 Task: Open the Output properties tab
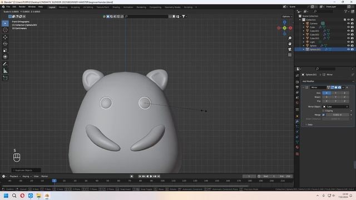pos(297,87)
